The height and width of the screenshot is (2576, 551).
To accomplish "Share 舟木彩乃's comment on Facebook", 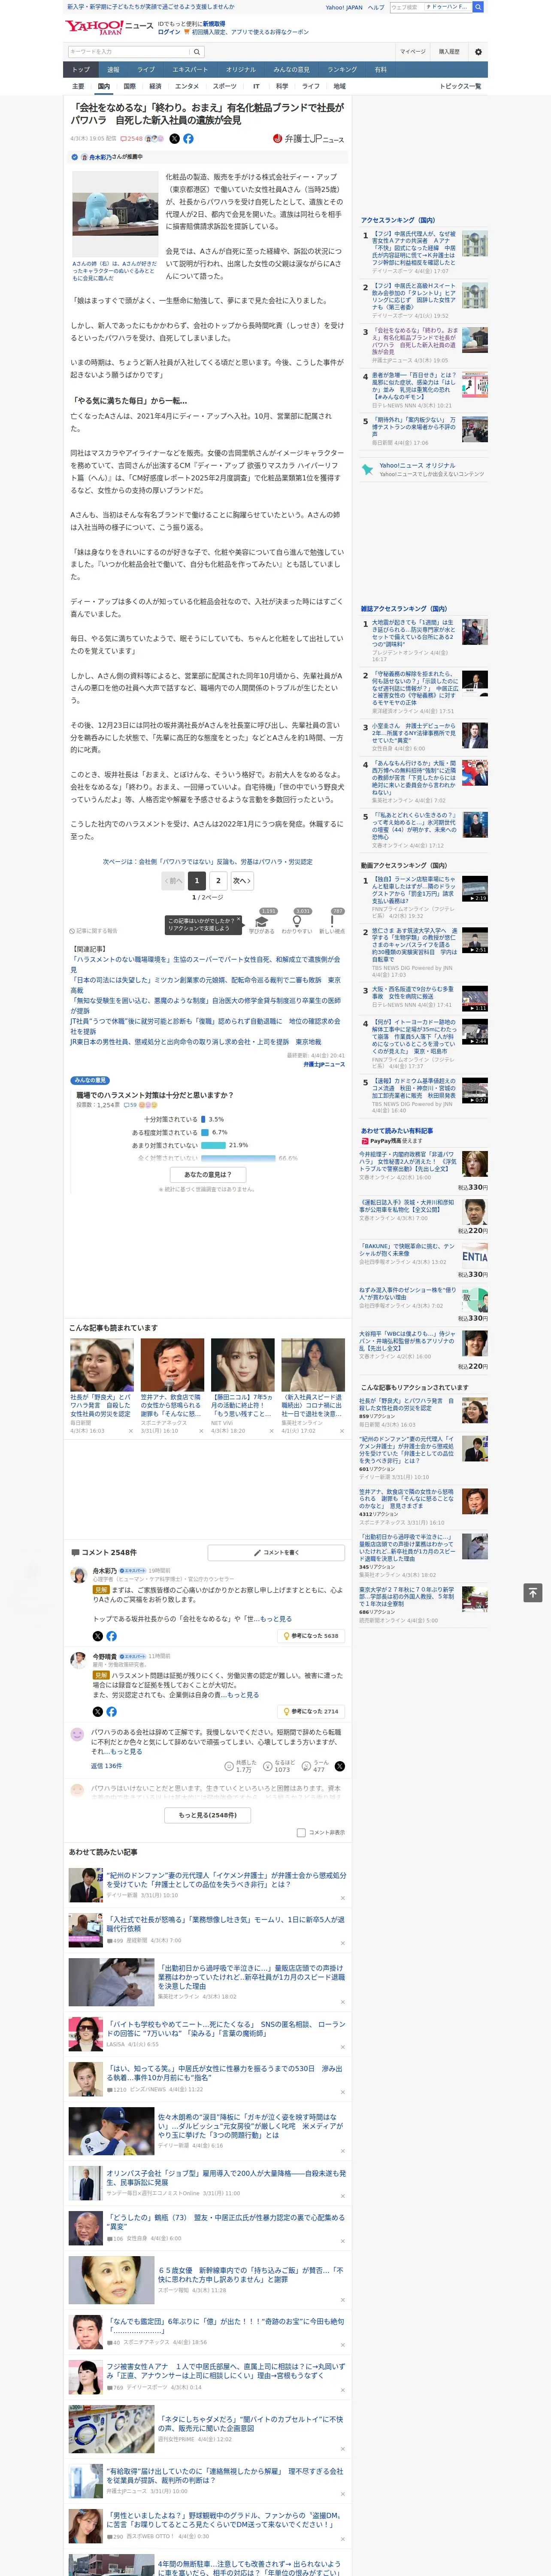I will (x=111, y=1636).
